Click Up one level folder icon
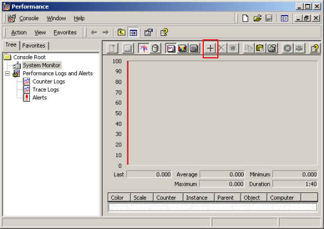 (121, 33)
